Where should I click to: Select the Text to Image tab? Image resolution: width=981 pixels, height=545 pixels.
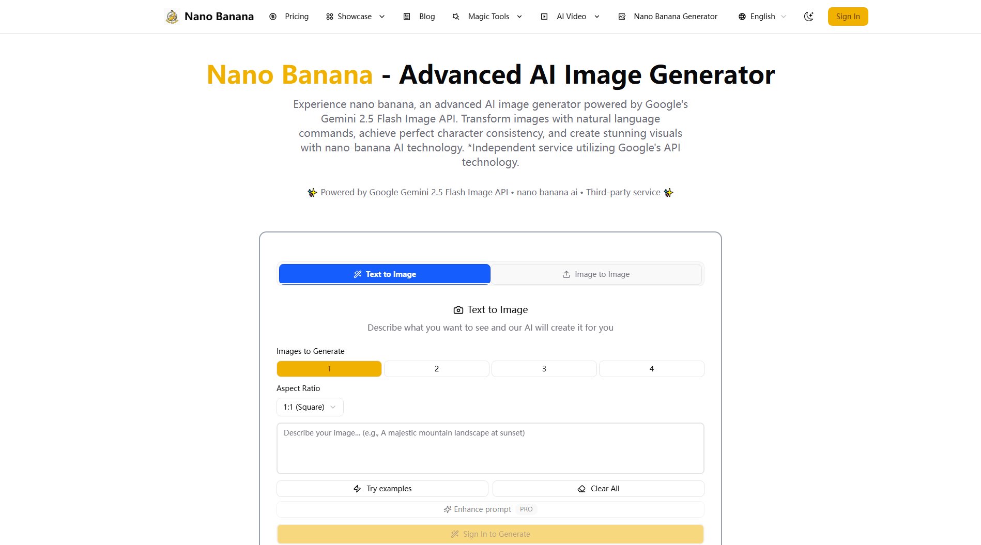tap(385, 274)
